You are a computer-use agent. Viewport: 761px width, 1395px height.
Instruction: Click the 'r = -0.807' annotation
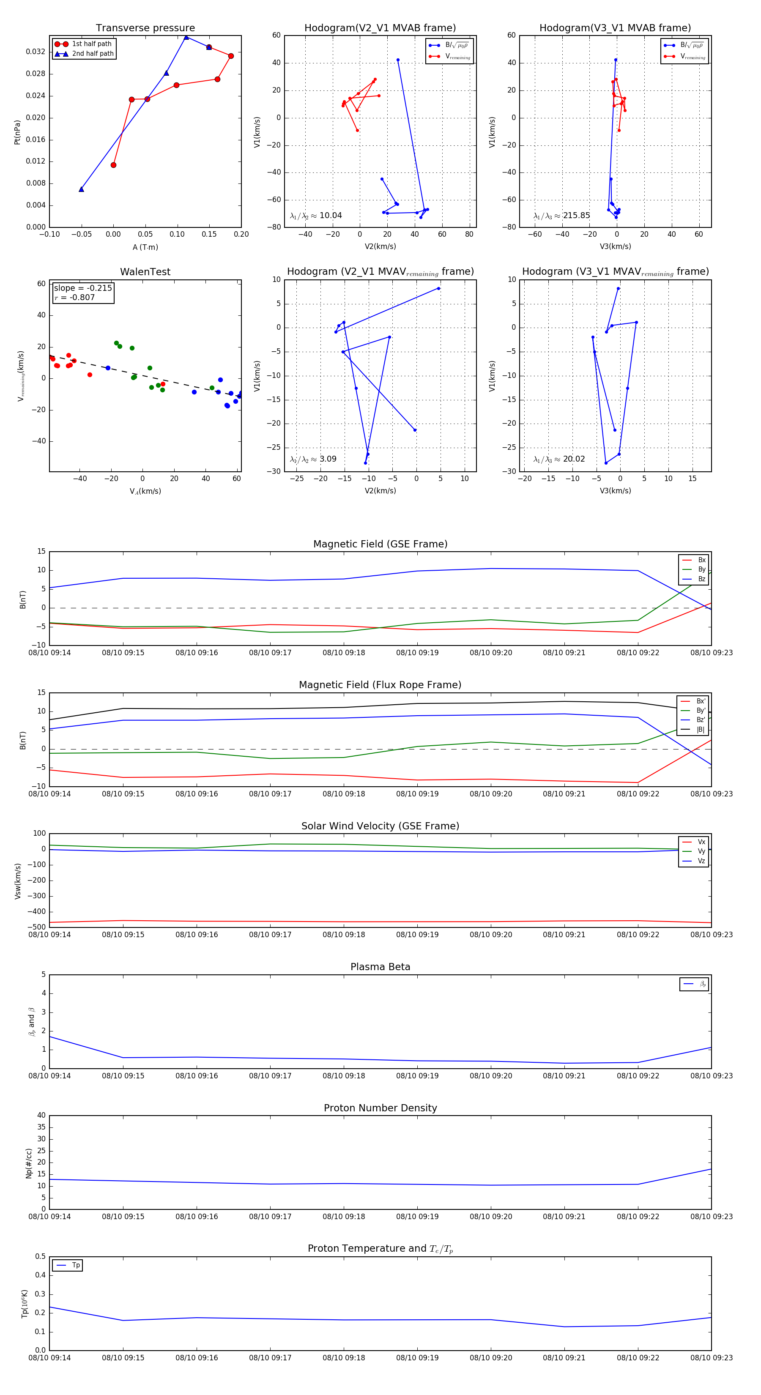pos(75,297)
